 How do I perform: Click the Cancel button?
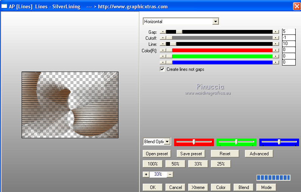click(x=175, y=187)
